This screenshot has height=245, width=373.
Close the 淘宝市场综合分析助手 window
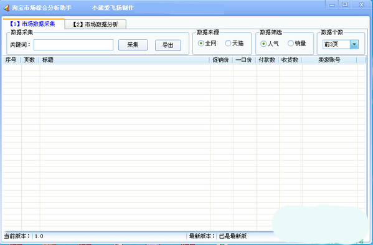tap(362, 5)
